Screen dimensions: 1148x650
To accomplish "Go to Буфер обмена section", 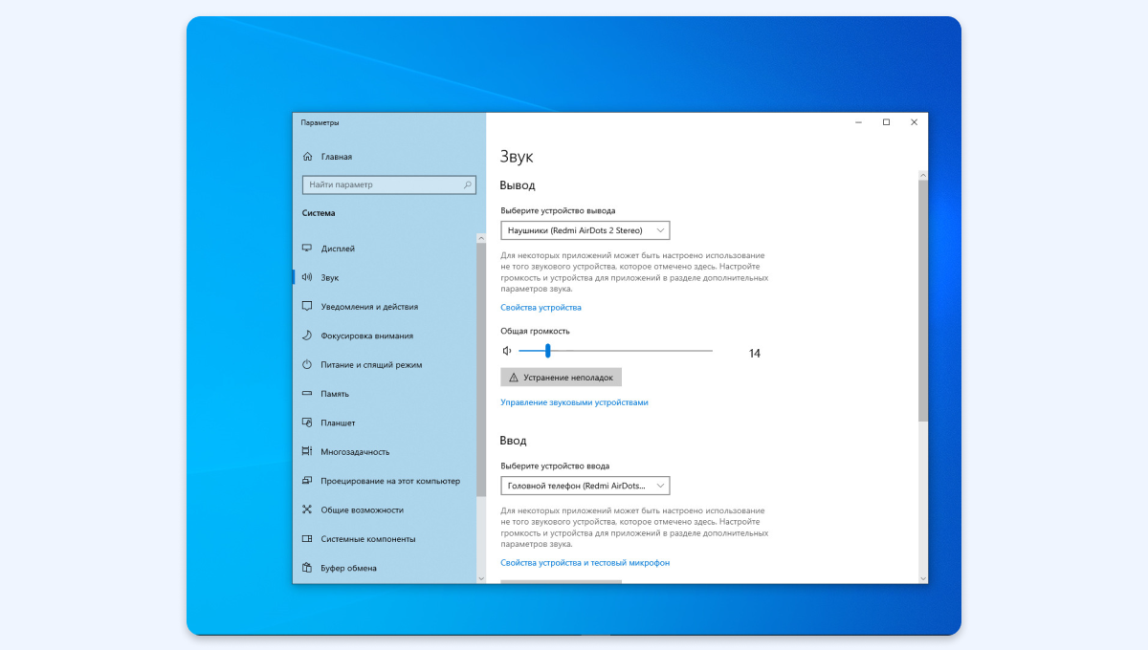I will pyautogui.click(x=348, y=568).
